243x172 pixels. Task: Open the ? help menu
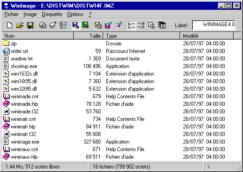(90, 14)
